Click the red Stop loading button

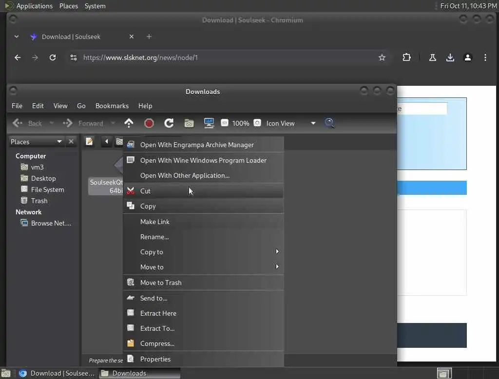pos(149,123)
